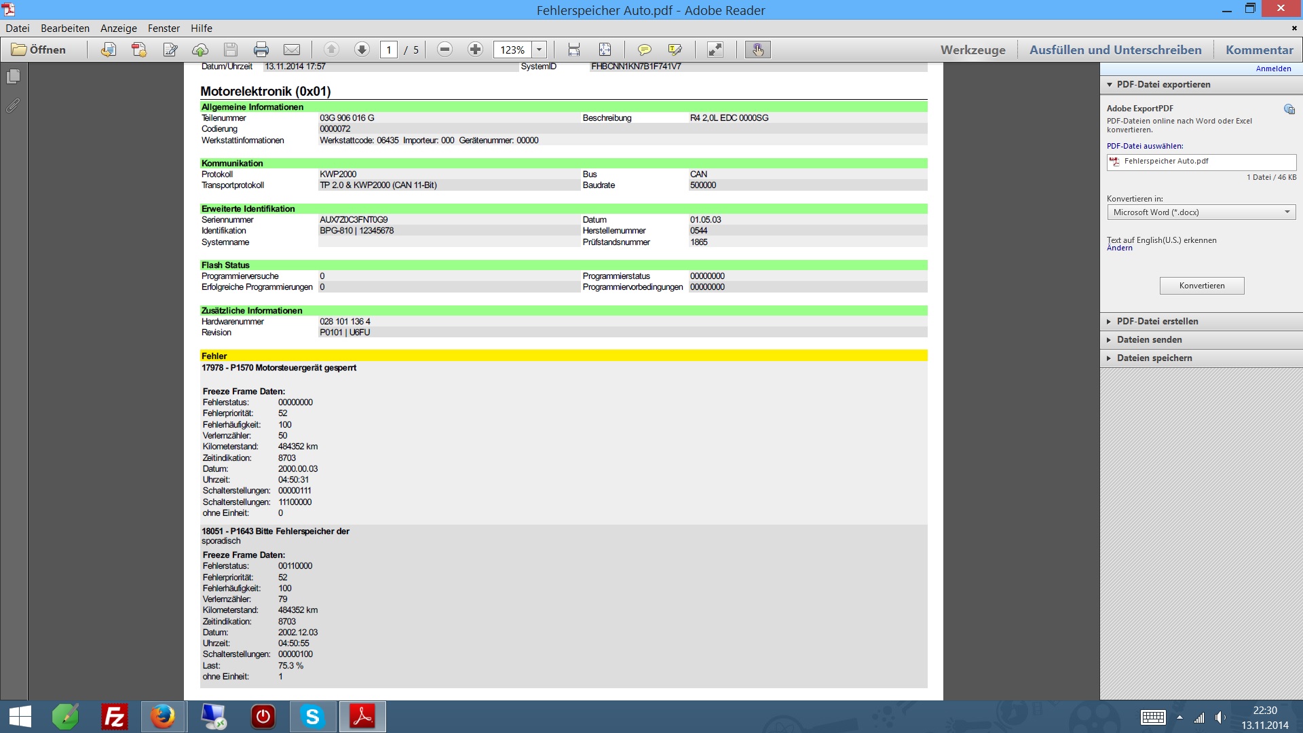Toggle the hand touch mode tool

757,50
